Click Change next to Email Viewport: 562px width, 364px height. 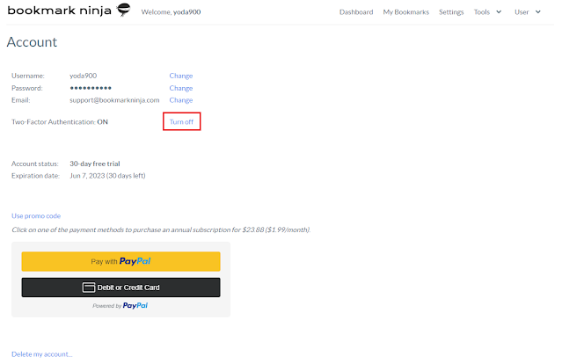tap(181, 100)
